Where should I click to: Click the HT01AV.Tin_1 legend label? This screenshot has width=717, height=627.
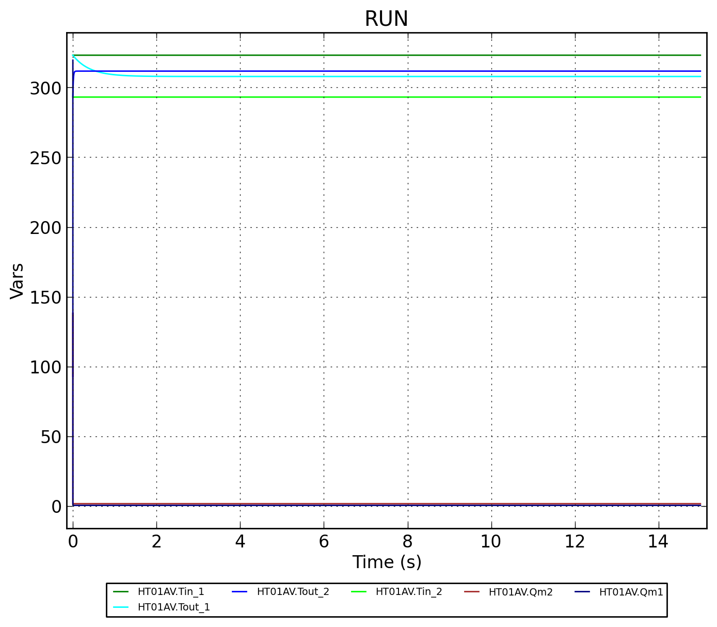[170, 592]
